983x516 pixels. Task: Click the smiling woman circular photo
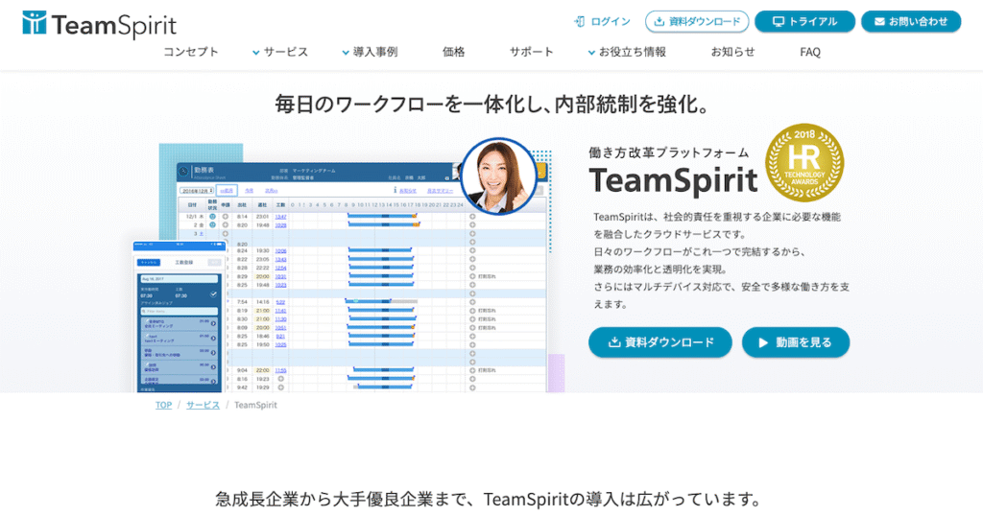pyautogui.click(x=498, y=177)
